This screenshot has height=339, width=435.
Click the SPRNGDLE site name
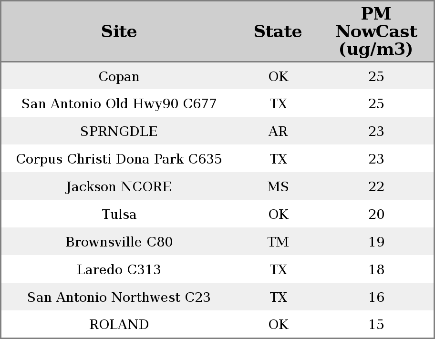(x=119, y=132)
